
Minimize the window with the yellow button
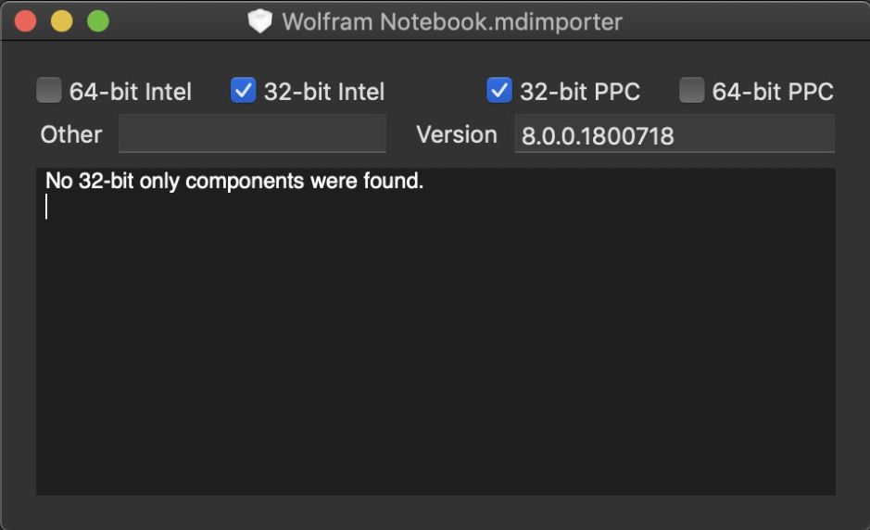[61, 21]
